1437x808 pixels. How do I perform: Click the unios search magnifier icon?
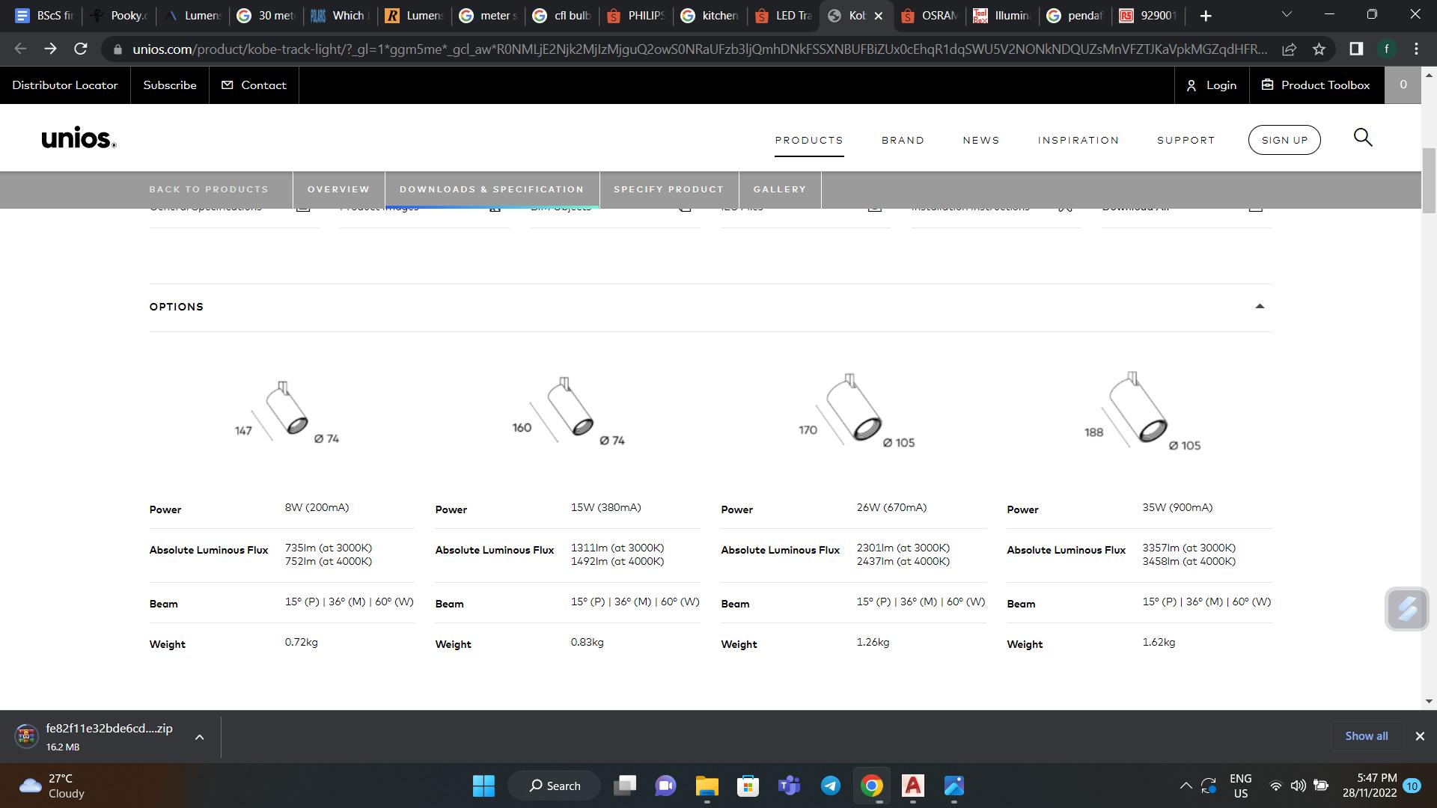tap(1363, 138)
